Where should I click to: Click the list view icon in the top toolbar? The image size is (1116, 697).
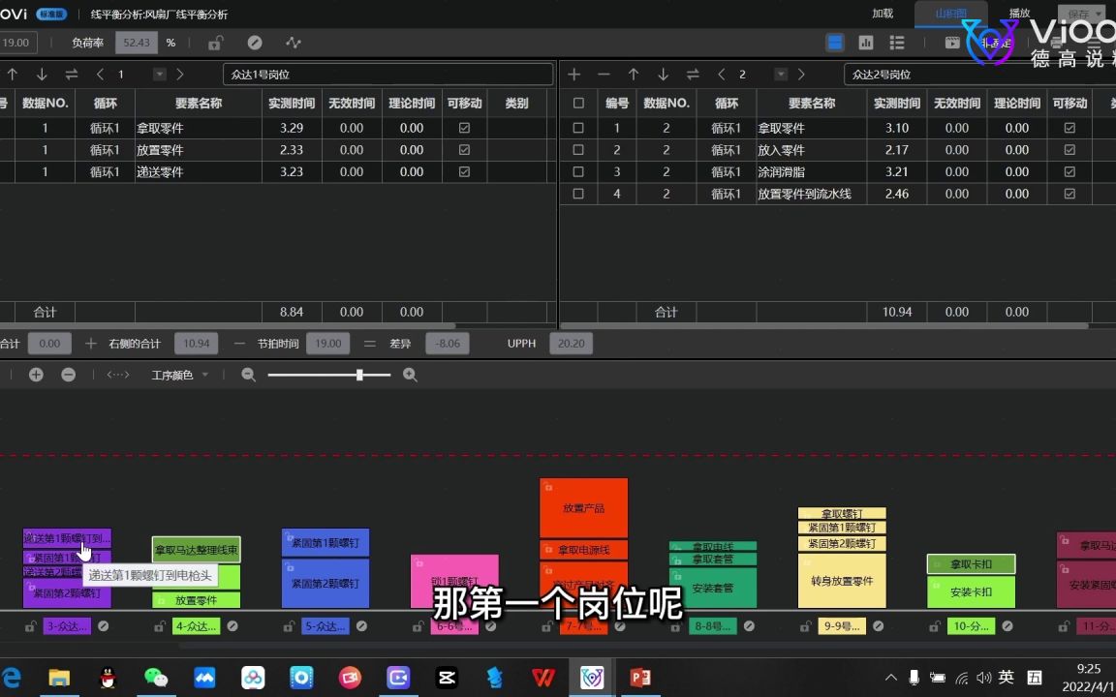896,43
